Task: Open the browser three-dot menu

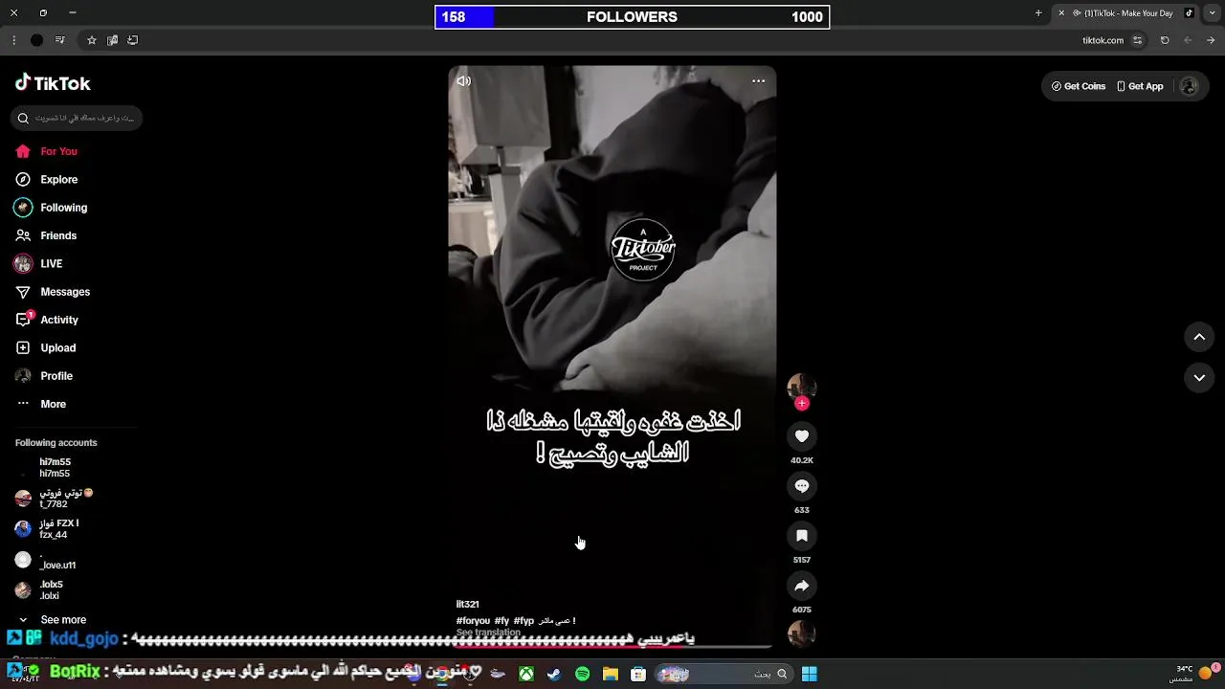Action: (x=13, y=40)
